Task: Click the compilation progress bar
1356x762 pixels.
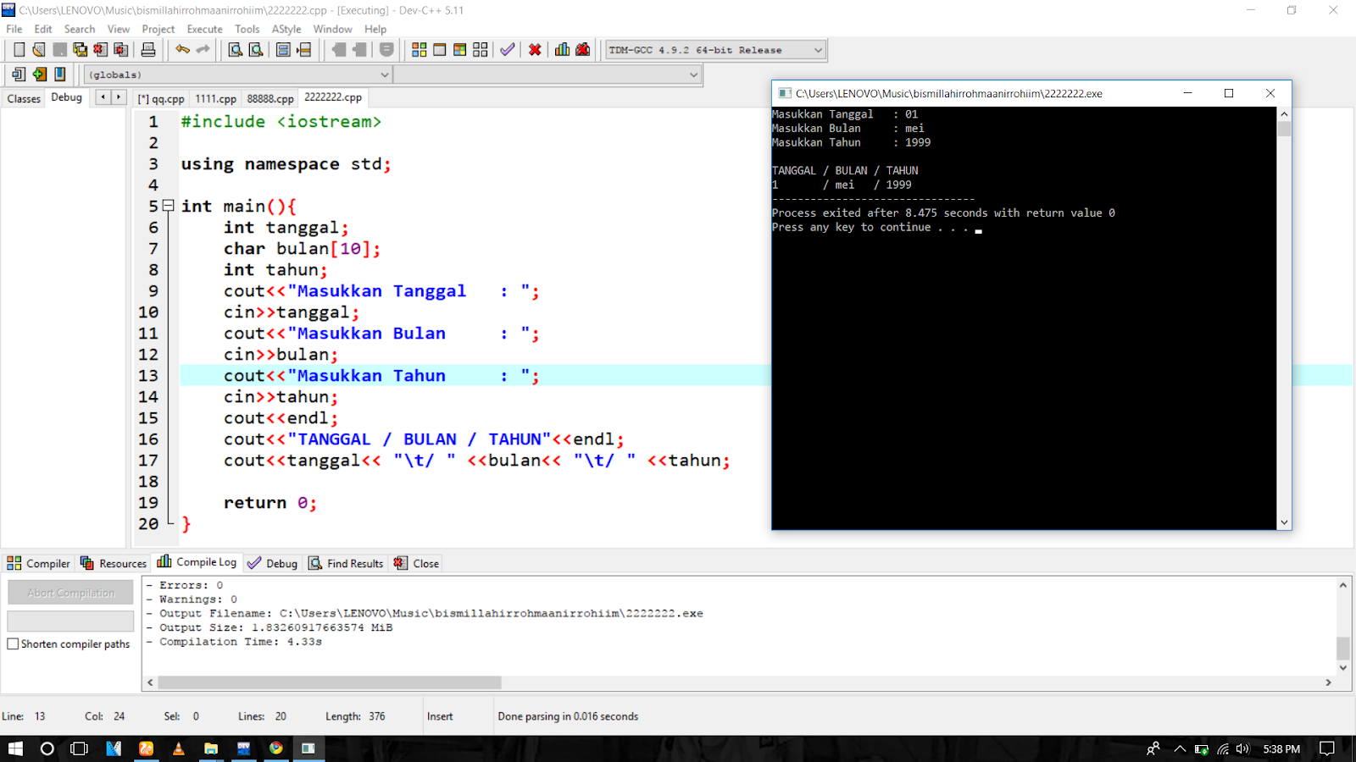Action: coord(70,621)
